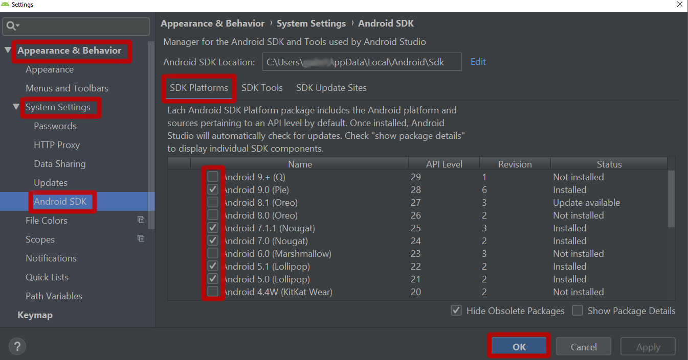Click the panel icon beside Scopes
The image size is (688, 360).
(x=141, y=238)
